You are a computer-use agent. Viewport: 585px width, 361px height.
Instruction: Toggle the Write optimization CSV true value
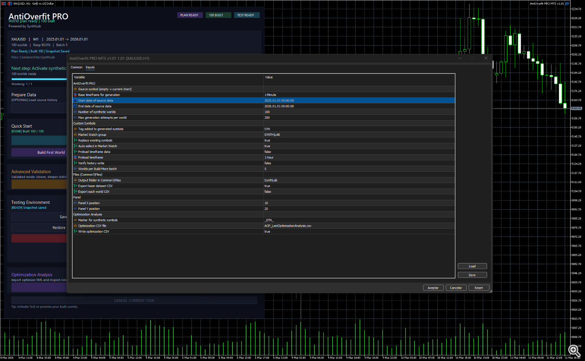[267, 232]
